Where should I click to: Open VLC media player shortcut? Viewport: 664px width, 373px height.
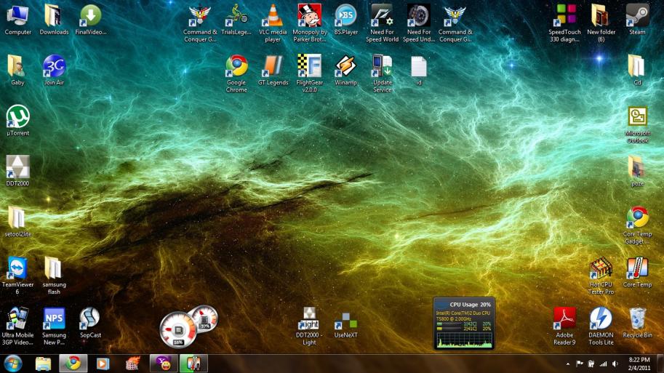pyautogui.click(x=273, y=17)
